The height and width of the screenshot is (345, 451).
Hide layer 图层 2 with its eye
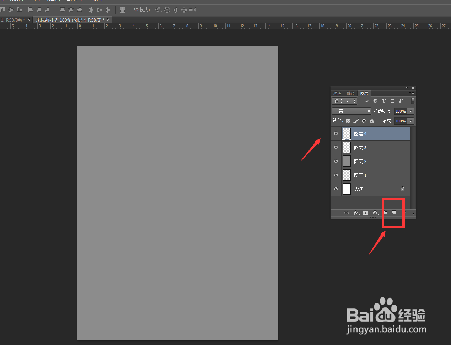pos(336,161)
